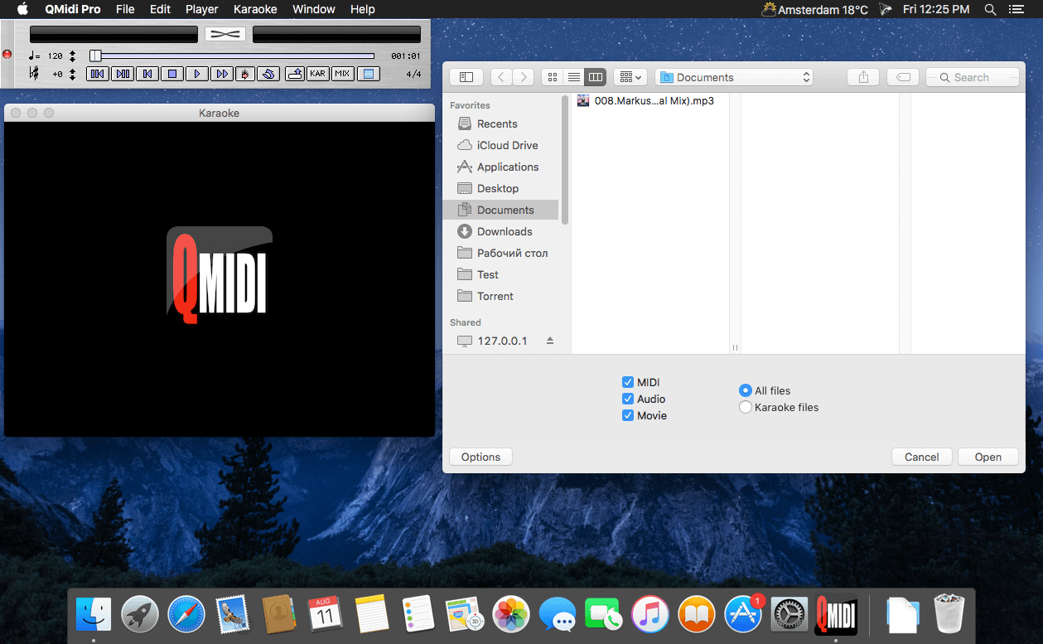Go forward in the file dialog
The height and width of the screenshot is (644, 1043).
(x=523, y=77)
